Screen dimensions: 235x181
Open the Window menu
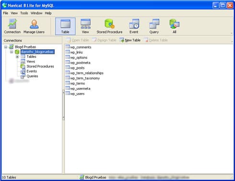pyautogui.click(x=36, y=13)
